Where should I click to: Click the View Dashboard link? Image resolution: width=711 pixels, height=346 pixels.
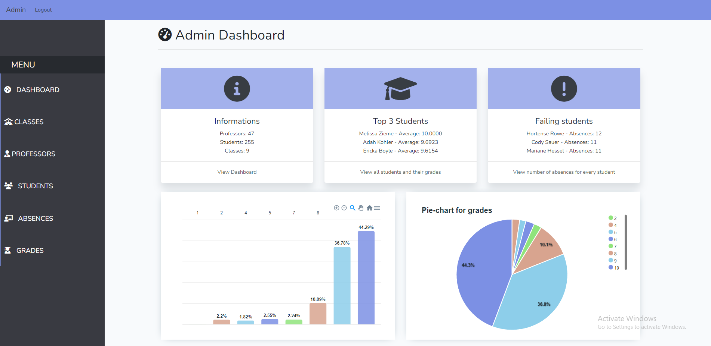237,172
